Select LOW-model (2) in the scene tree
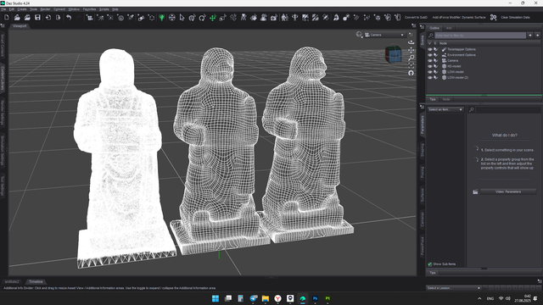543x305 pixels. (457, 77)
